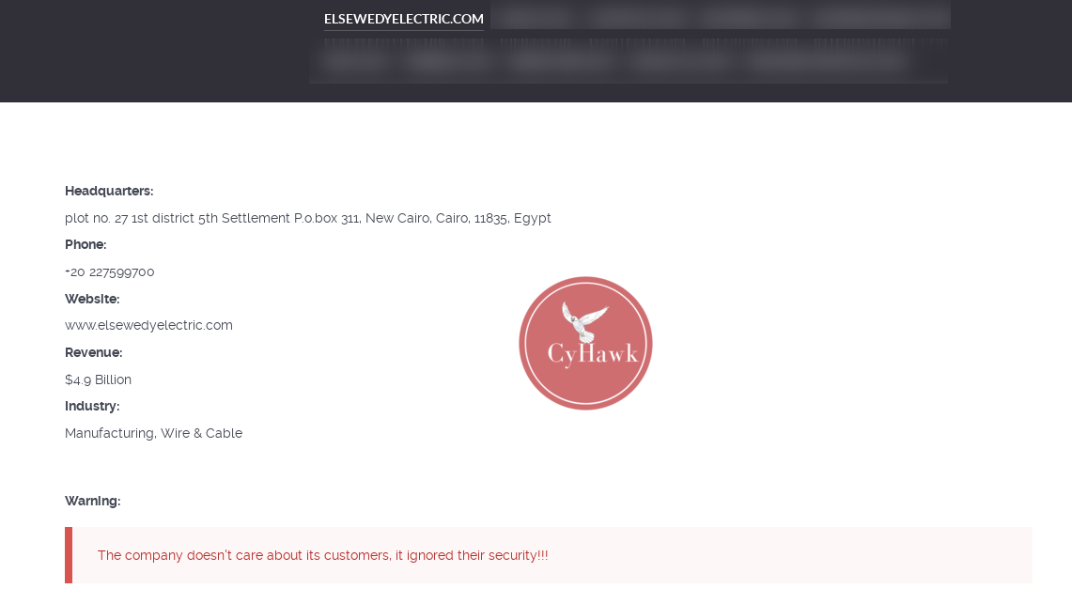Click the red warning message about customers' security
This screenshot has width=1072, height=604.
pyautogui.click(x=322, y=555)
